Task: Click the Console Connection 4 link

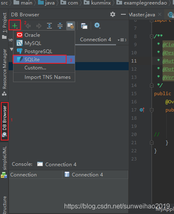Action: pos(57,164)
